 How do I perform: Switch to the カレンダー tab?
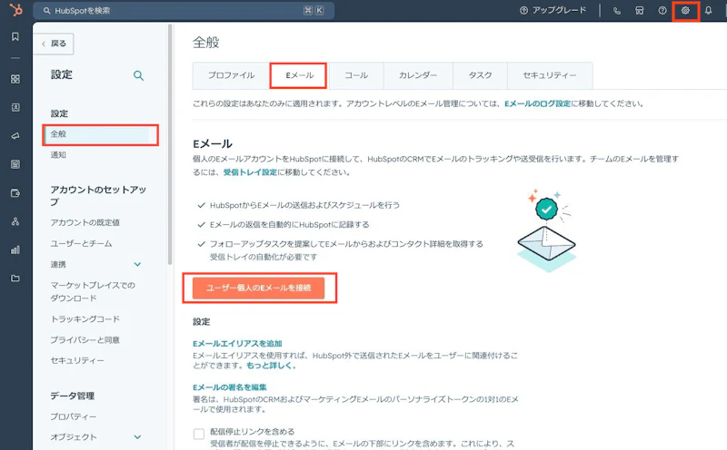tap(418, 75)
